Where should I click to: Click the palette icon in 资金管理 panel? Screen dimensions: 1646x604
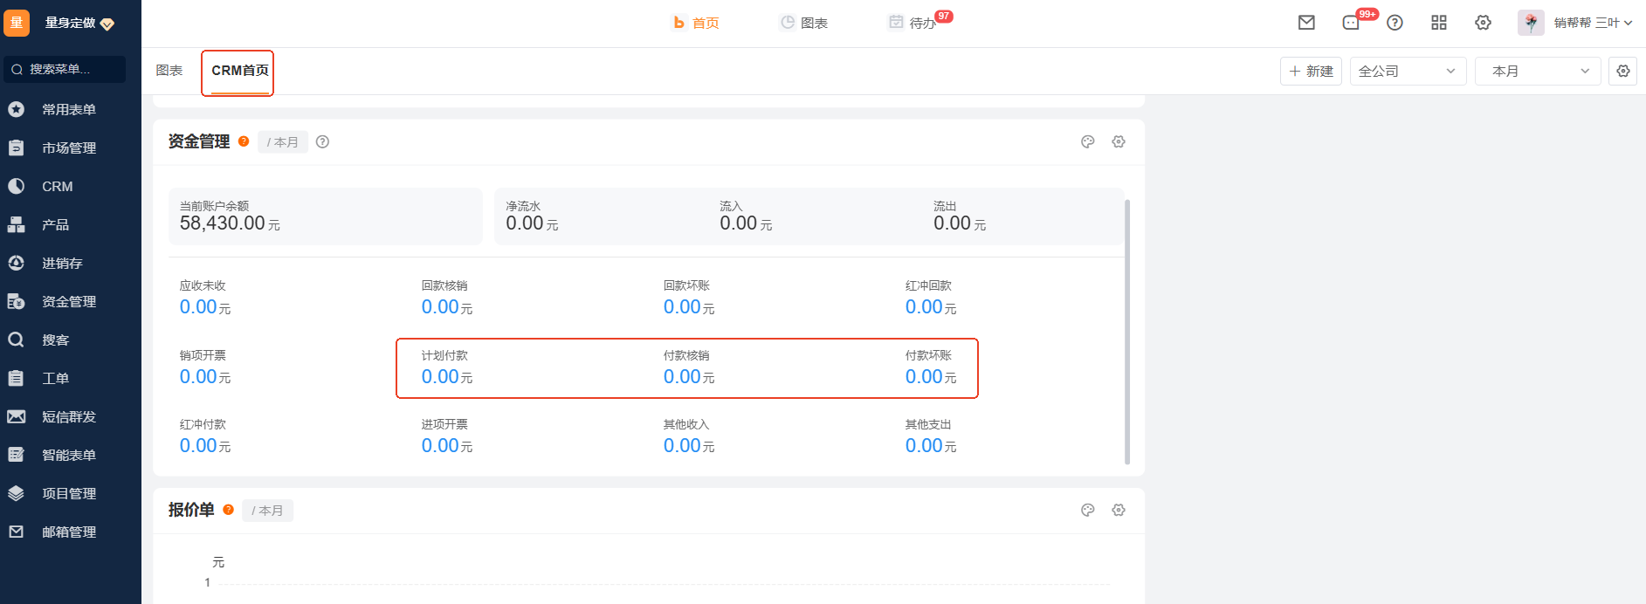pyautogui.click(x=1087, y=141)
